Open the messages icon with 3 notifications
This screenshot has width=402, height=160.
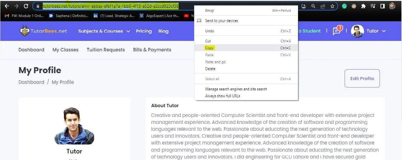pos(337,31)
